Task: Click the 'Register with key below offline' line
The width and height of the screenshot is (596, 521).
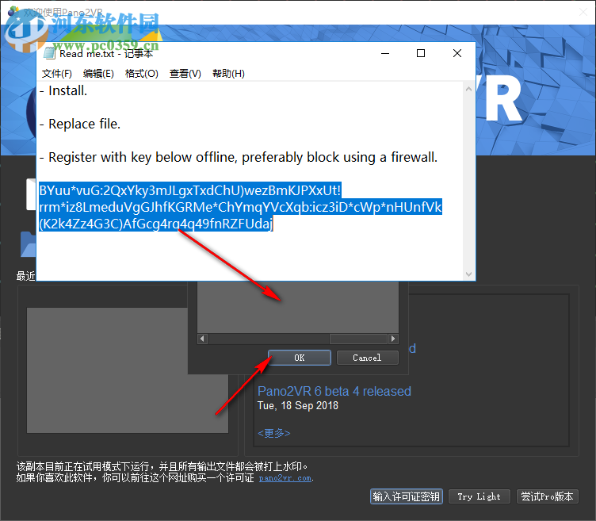Action: pyautogui.click(x=239, y=158)
